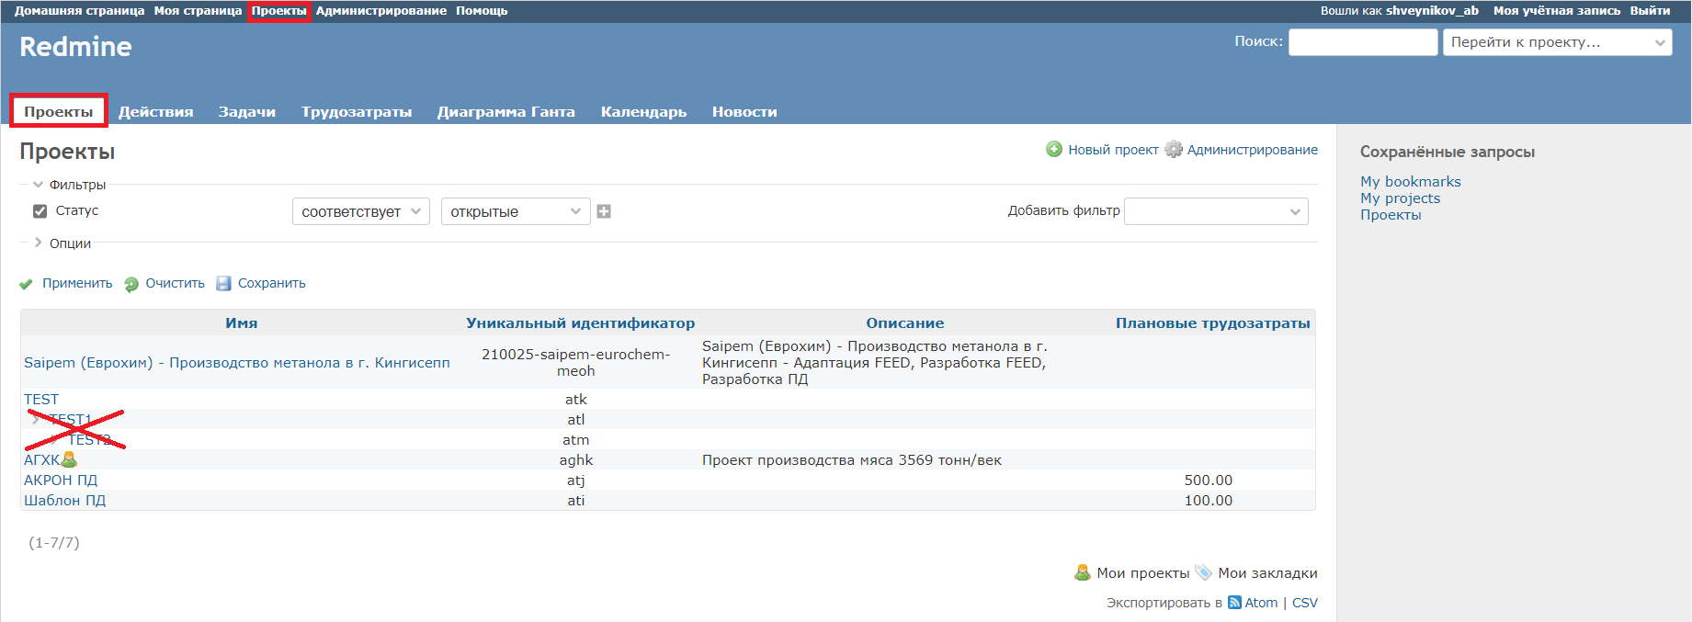Click Очистить to clear filters
Image resolution: width=1692 pixels, height=622 pixels.
tap(175, 284)
